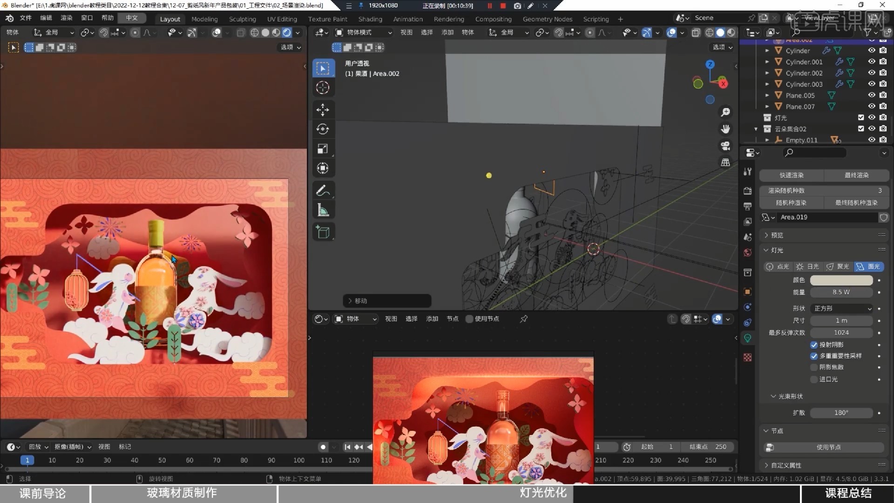Open the Output properties tab
The height and width of the screenshot is (503, 894).
click(x=748, y=206)
